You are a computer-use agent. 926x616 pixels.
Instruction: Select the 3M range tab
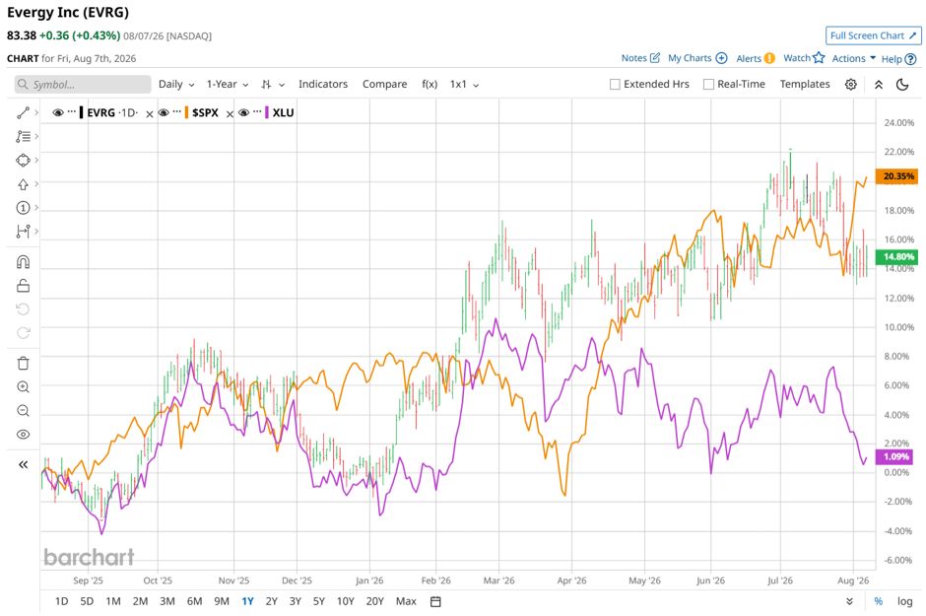167,601
